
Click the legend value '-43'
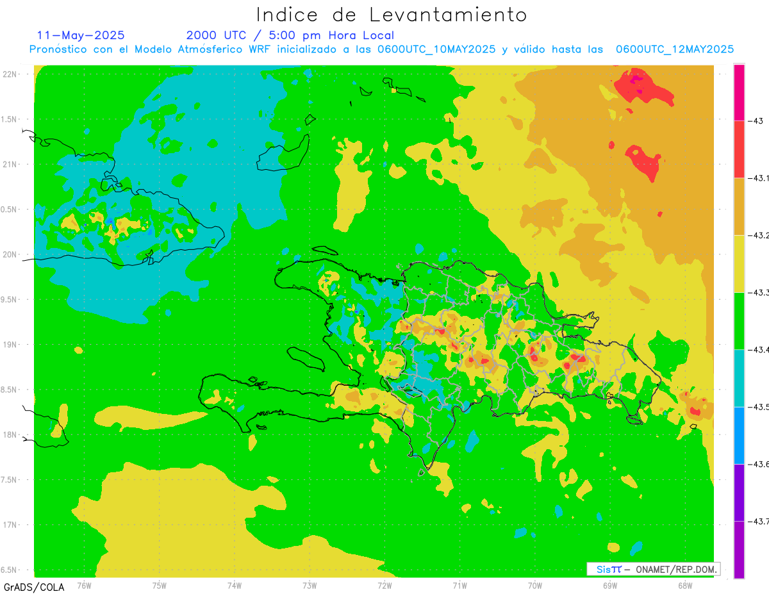[756, 120]
